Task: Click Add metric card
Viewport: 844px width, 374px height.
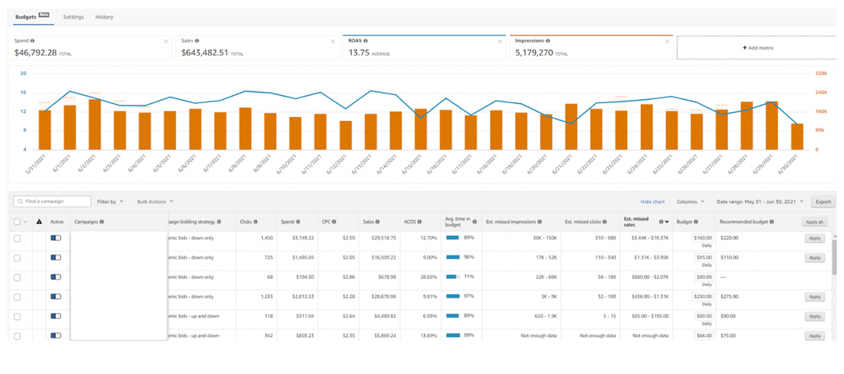Action: point(758,47)
